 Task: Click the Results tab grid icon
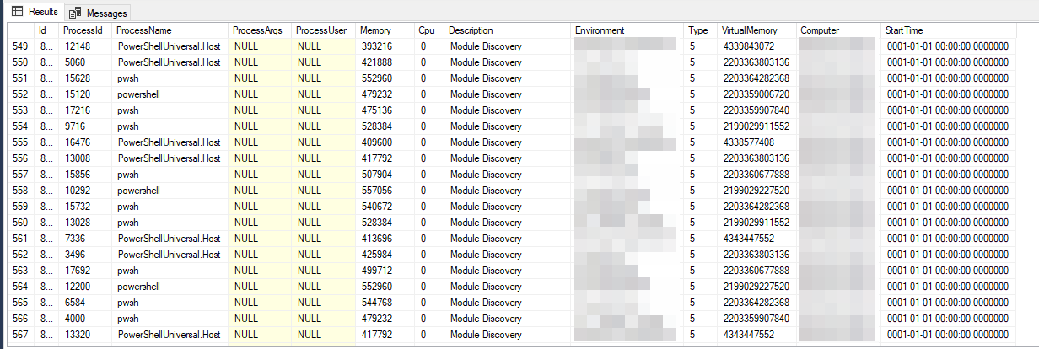(17, 12)
